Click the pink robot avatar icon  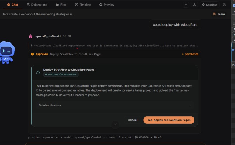(31, 36)
